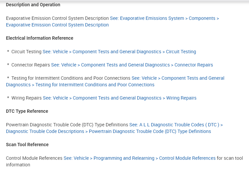This screenshot has height=169, width=249.
Task: Click the asterisk bullet before Wiring Repairs
Action: tap(8, 98)
